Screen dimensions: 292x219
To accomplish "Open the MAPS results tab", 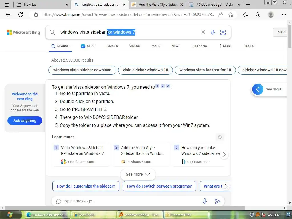I will (156, 46).
